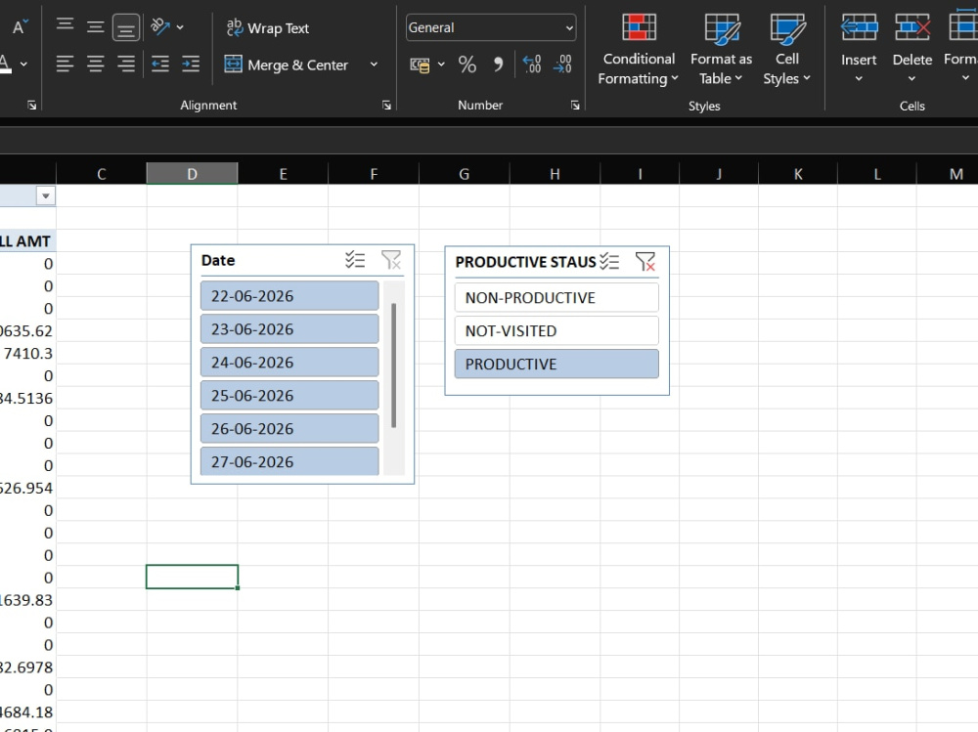Clear filter in the Date slicer
978x732 pixels.
pyautogui.click(x=391, y=259)
